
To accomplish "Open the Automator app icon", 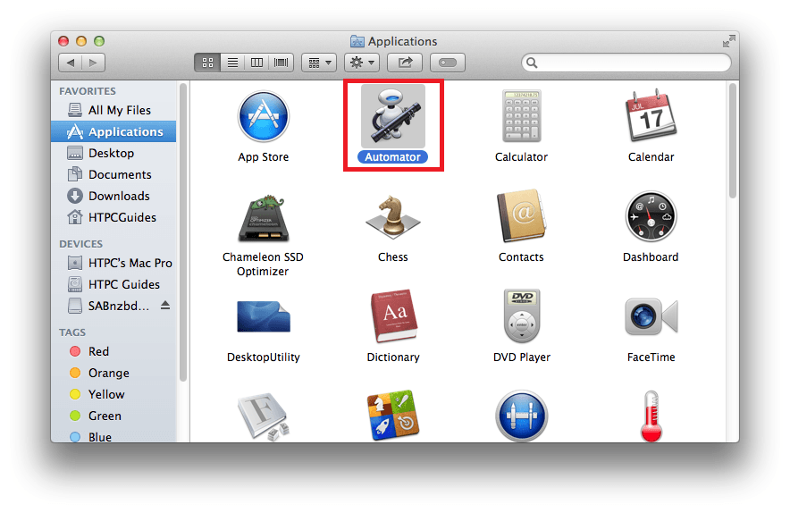I will click(x=392, y=117).
